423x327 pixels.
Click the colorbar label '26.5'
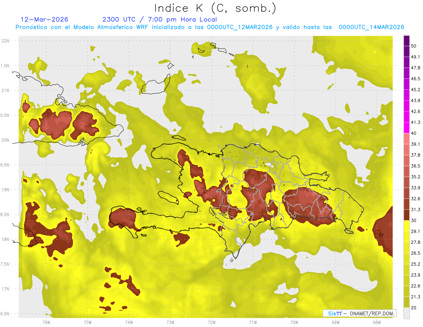[416, 253]
